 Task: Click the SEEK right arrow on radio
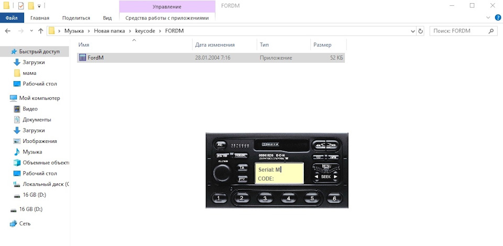pyautogui.click(x=335, y=176)
